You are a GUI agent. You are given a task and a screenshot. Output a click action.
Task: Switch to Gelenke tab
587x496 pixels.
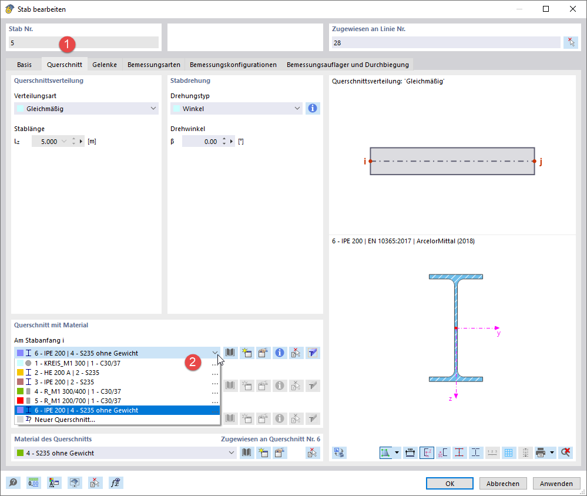(105, 65)
